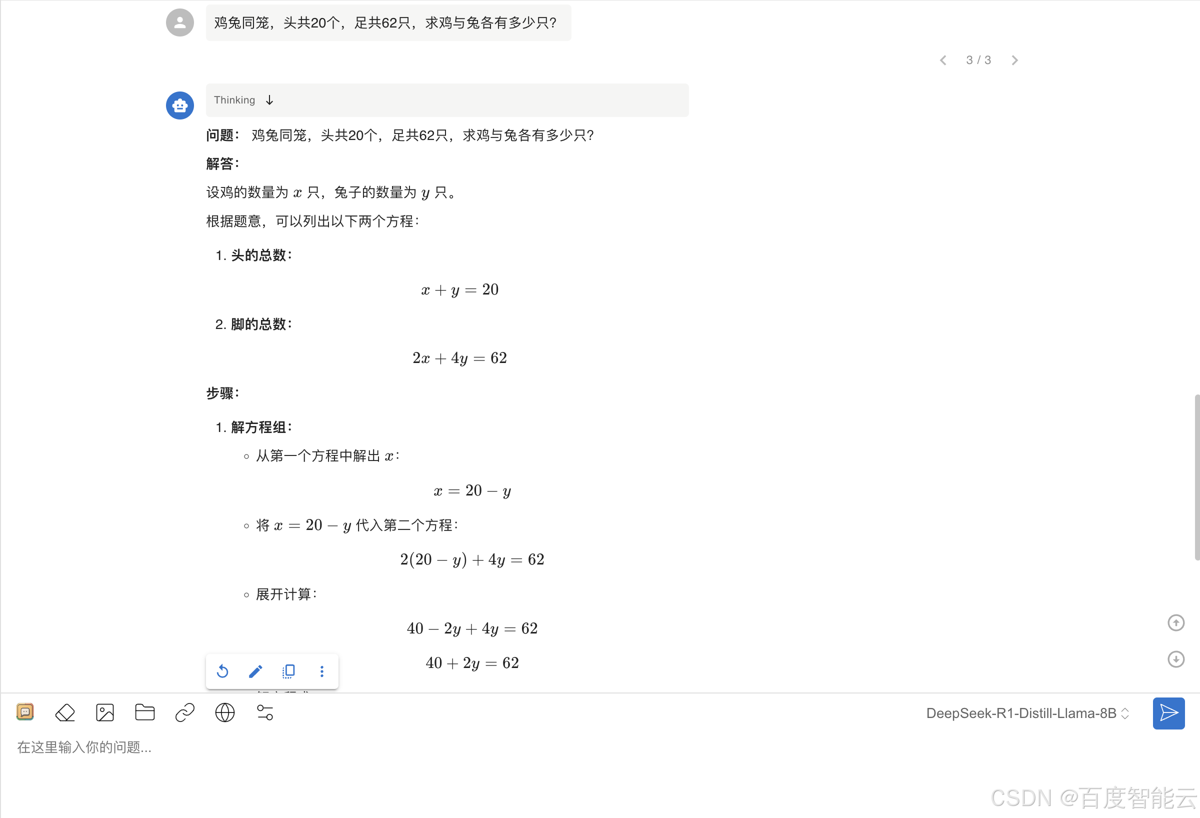Click the image upload icon
The height and width of the screenshot is (818, 1200).
(105, 712)
